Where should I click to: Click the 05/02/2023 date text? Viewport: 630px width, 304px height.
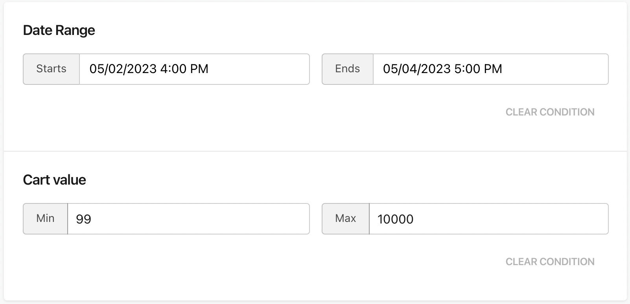(x=123, y=69)
